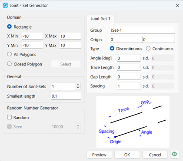The height and width of the screenshot is (161, 183).
Task: Increase Number of Joint-Sets with up arrow
Action: click(x=78, y=85)
